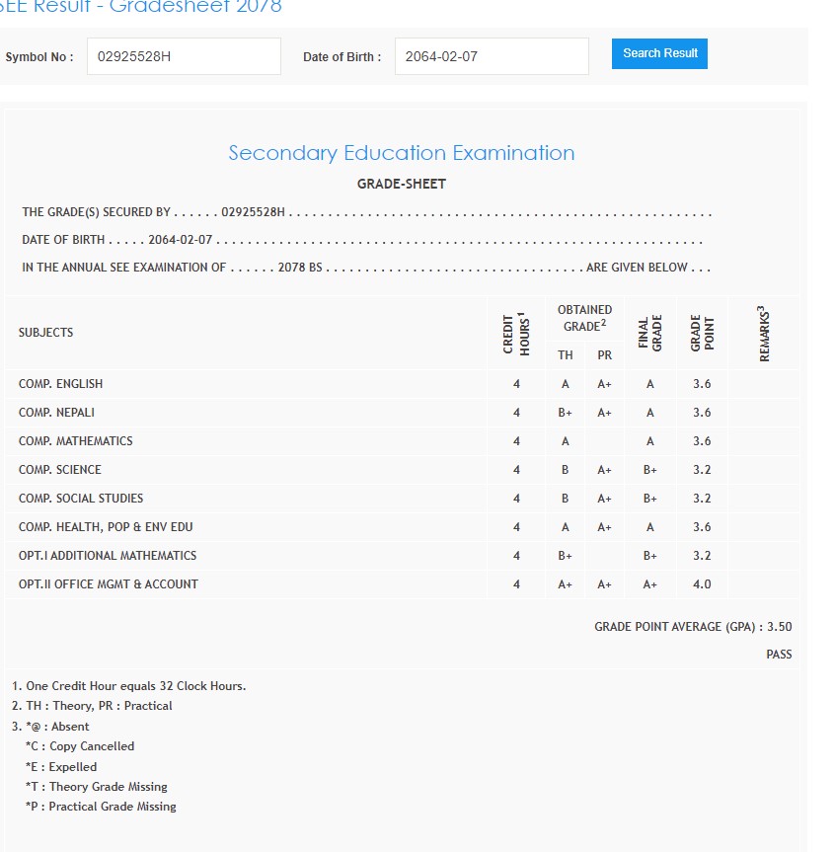
Task: Click the REMARKS column header
Action: [764, 334]
